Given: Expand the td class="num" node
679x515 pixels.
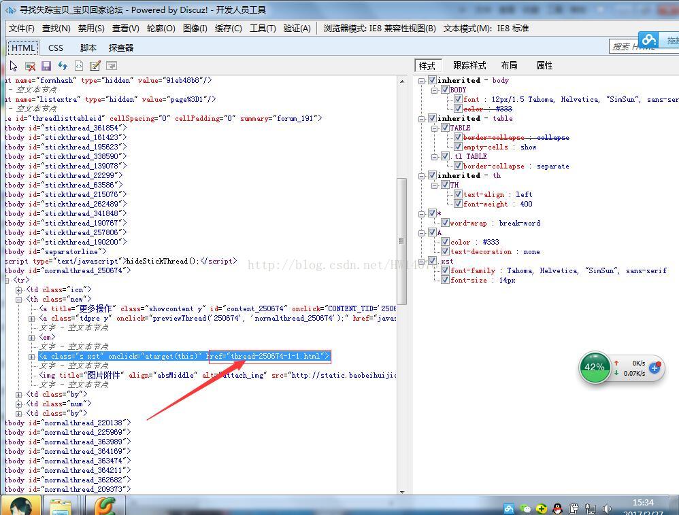Looking at the screenshot, I should click(18, 404).
